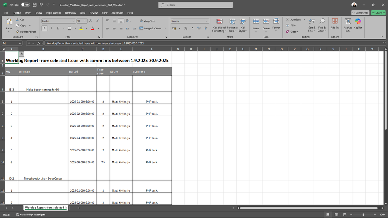Click the Sort & Filter icon
Screen dimensions: 388x218
pos(312,22)
